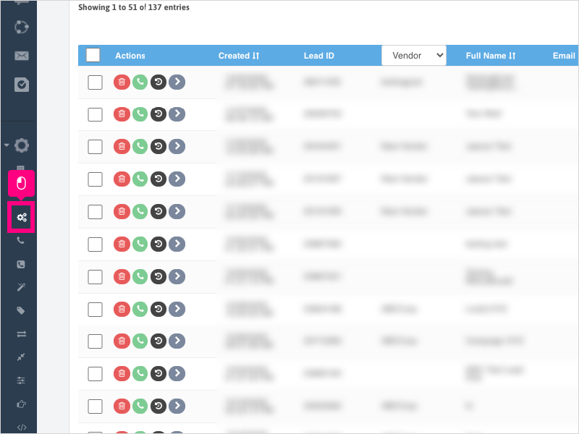Check the sixth lead row checkbox
Screen dimensions: 579x434
point(95,244)
